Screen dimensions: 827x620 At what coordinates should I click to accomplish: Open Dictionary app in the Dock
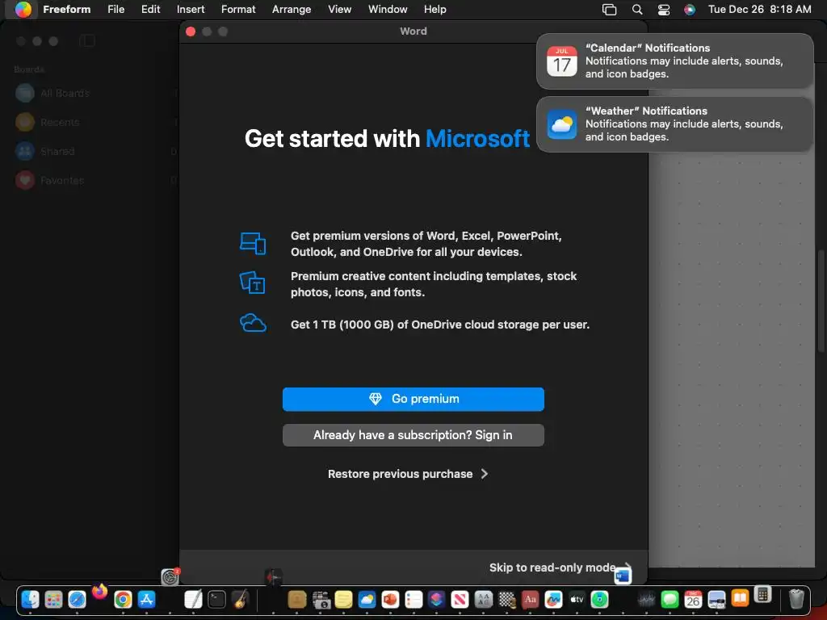[x=530, y=600]
